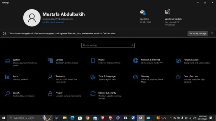Open the volume control in system tray
The height and width of the screenshot is (121, 216).
tap(186, 118)
